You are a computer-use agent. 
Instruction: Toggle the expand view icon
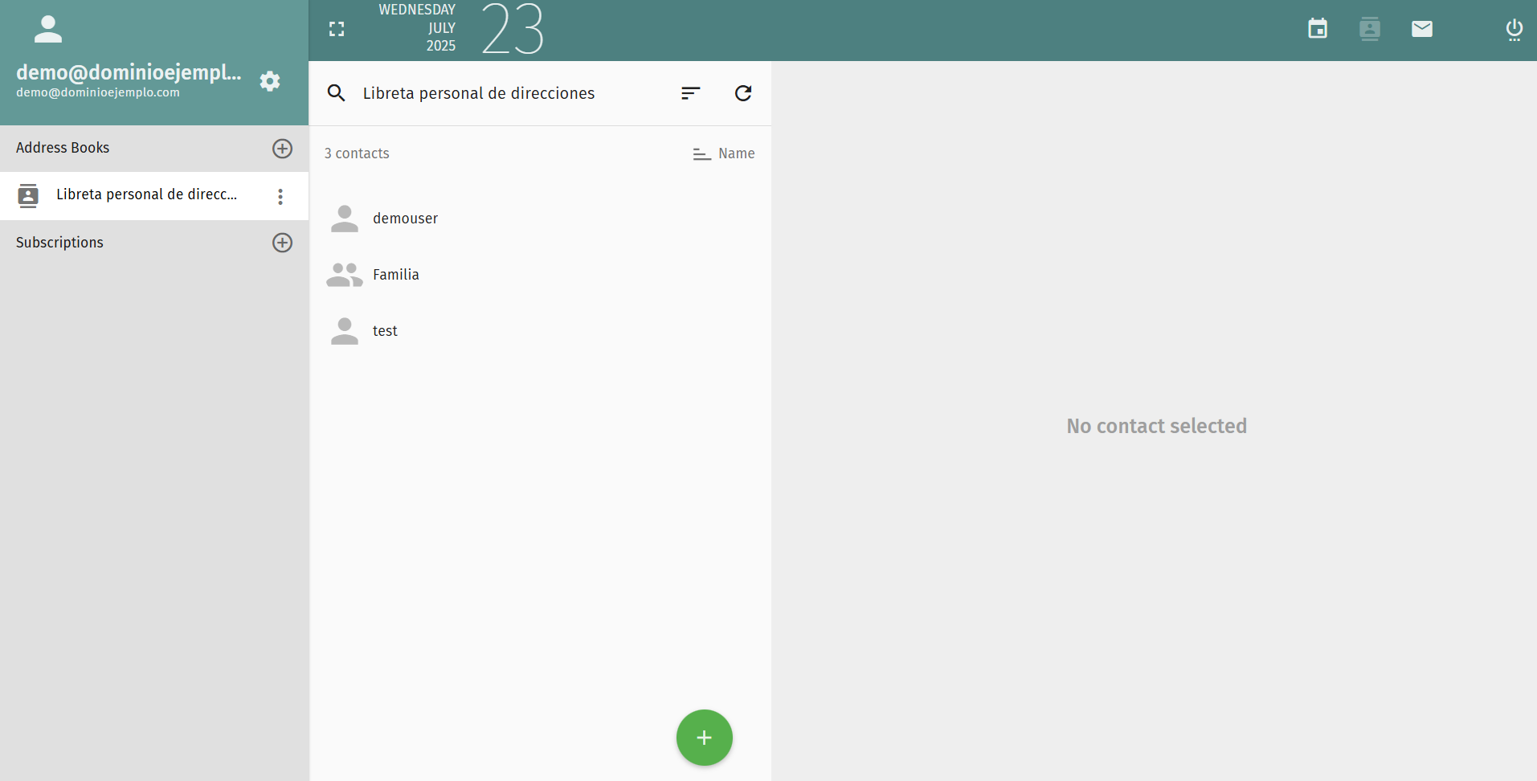pyautogui.click(x=337, y=29)
